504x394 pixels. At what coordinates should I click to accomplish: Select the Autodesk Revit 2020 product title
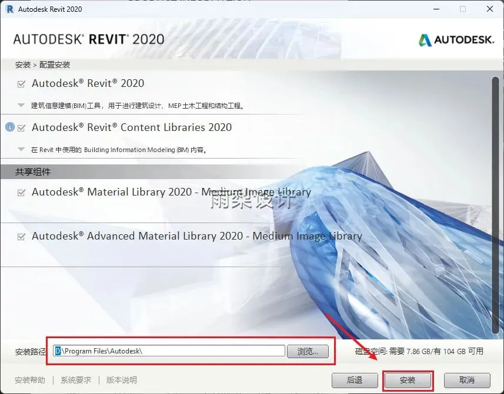tap(88, 83)
